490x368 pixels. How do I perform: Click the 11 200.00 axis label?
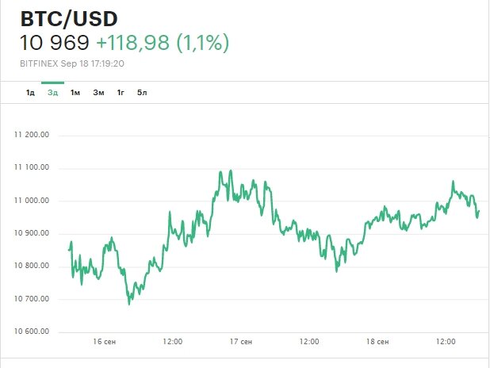tap(32, 135)
